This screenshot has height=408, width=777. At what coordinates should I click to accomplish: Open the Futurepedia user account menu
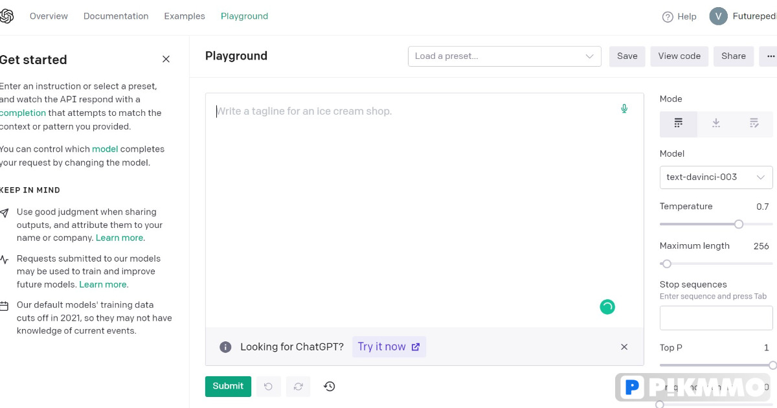pos(743,16)
